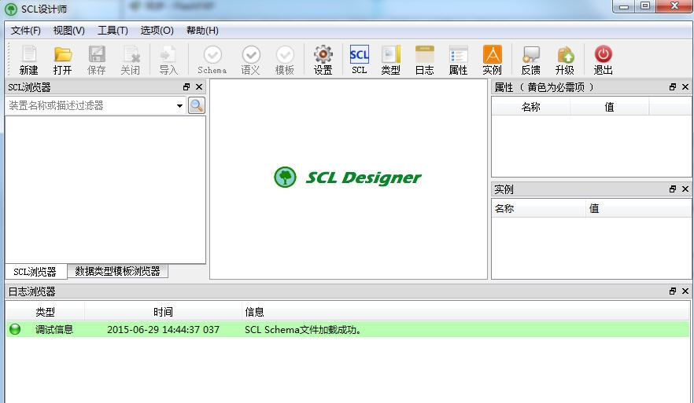Sort log by 时间 column header
The image size is (694, 403).
[163, 312]
